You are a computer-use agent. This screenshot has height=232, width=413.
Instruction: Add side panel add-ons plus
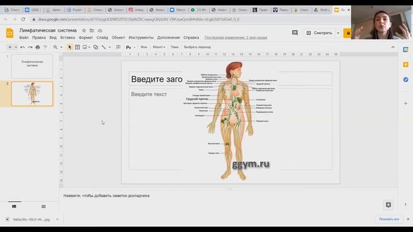pyautogui.click(x=406, y=104)
